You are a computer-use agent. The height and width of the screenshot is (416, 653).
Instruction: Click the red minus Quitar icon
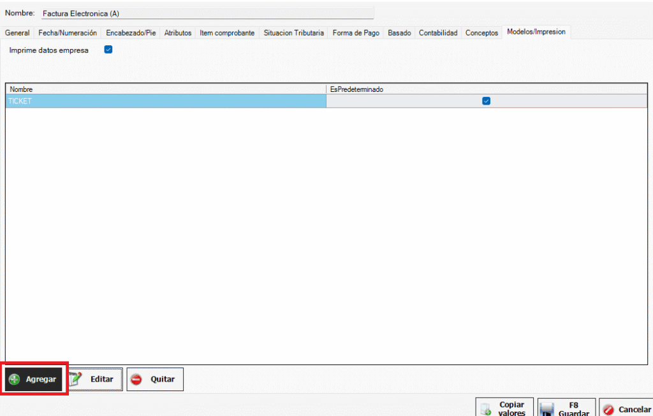tap(136, 379)
